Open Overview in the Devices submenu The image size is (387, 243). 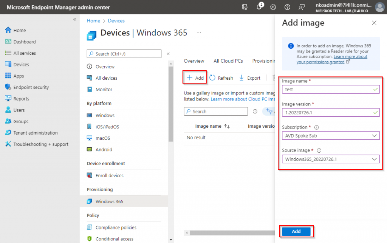(x=101, y=67)
